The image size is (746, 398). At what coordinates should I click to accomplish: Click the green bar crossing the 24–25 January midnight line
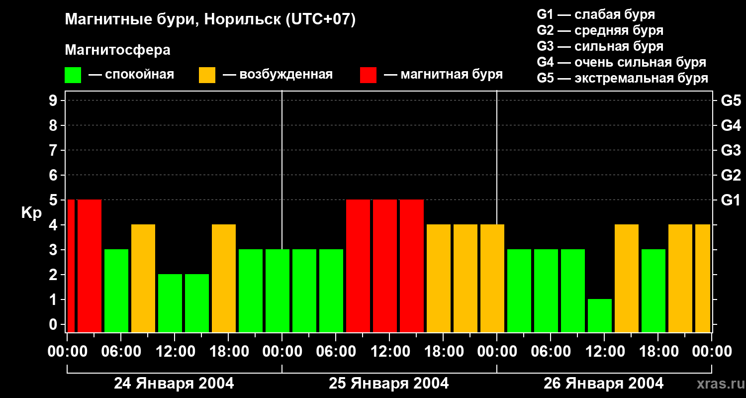278,291
